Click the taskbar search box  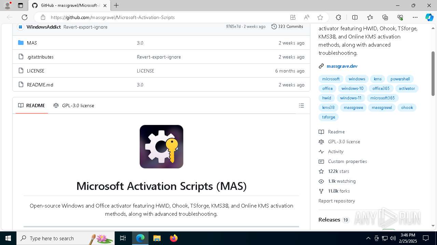tap(66, 238)
